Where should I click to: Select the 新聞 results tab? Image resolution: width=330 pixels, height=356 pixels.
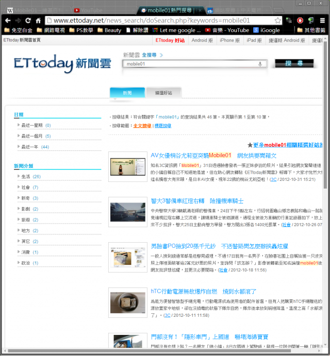pos(127,93)
